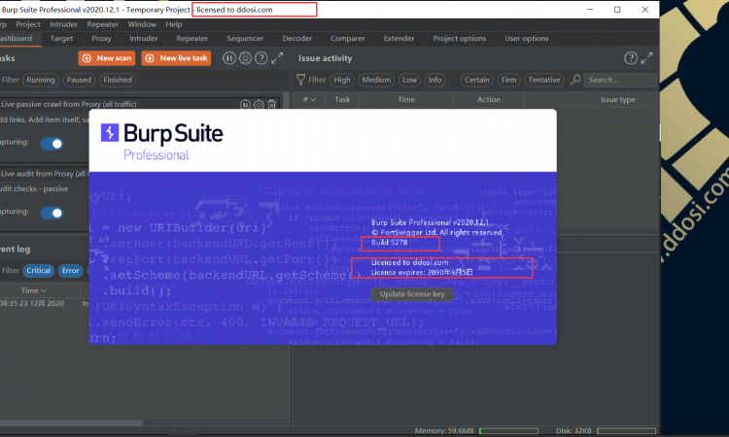Switch to the Comparer tab
The image size is (729, 437).
347,39
